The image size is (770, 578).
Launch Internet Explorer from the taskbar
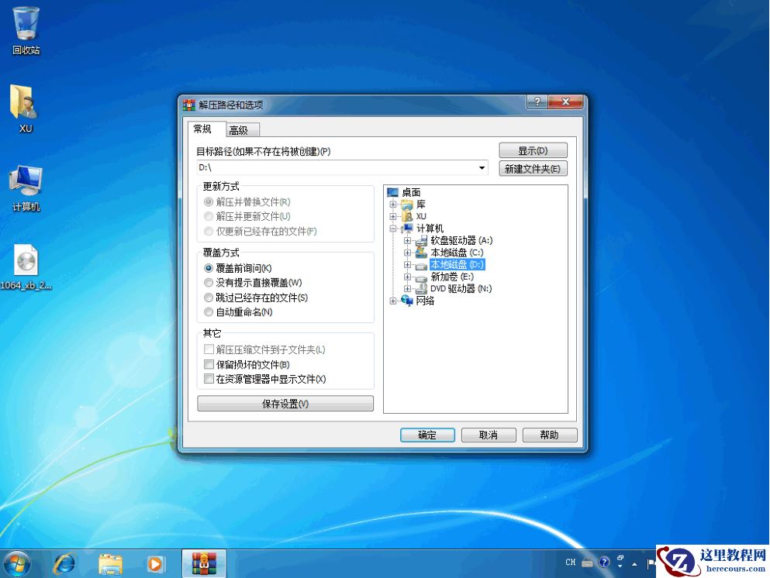[64, 563]
